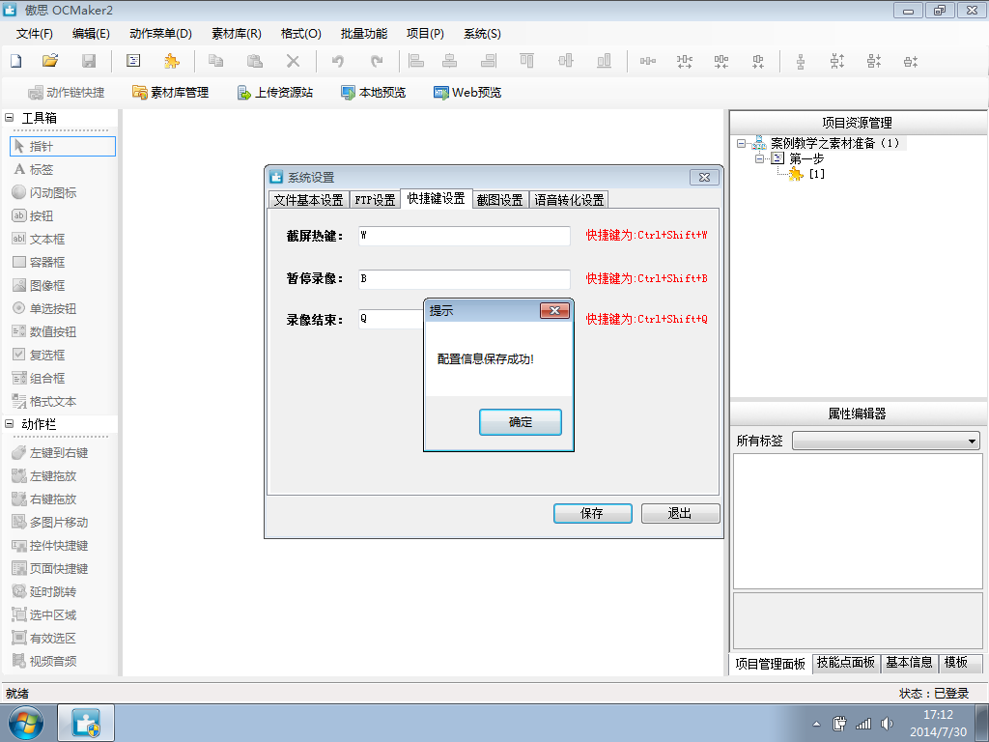Choose the 延时跳转 action

tap(44, 592)
